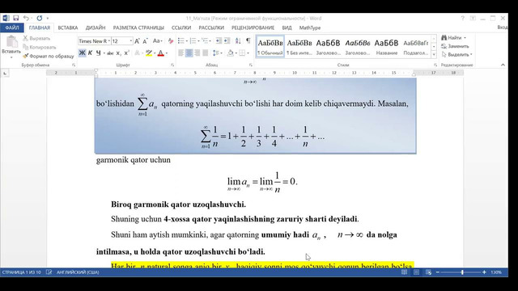Open the ВСТАВКА ribbon tab

point(68,27)
